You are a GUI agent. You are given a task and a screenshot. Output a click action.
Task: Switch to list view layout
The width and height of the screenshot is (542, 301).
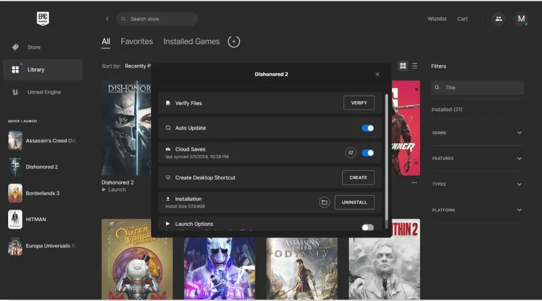(415, 66)
